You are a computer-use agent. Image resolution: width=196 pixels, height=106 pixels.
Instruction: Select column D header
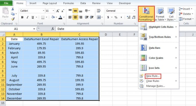[x=106, y=35]
